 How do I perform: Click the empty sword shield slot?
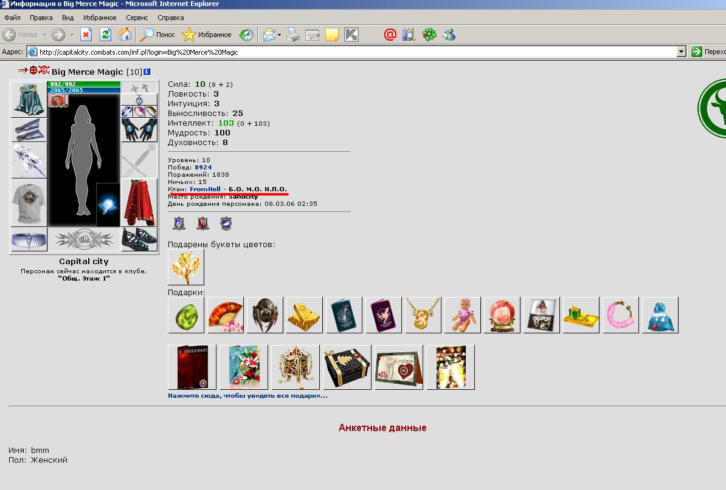click(139, 160)
